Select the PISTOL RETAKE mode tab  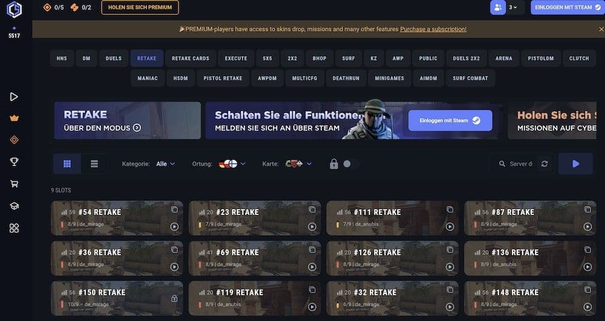tap(223, 78)
